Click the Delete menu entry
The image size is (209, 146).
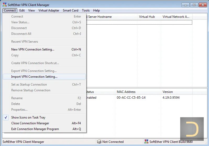(x=44, y=104)
